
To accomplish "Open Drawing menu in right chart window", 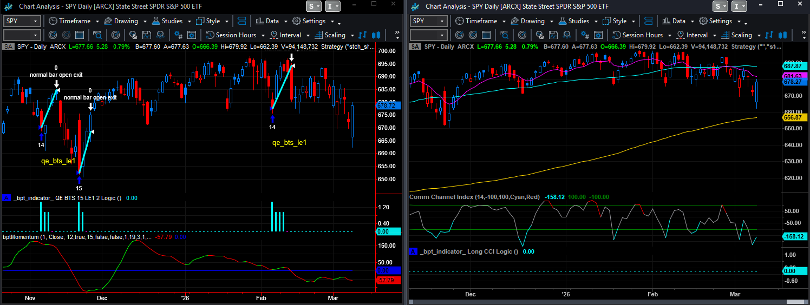I will point(531,21).
